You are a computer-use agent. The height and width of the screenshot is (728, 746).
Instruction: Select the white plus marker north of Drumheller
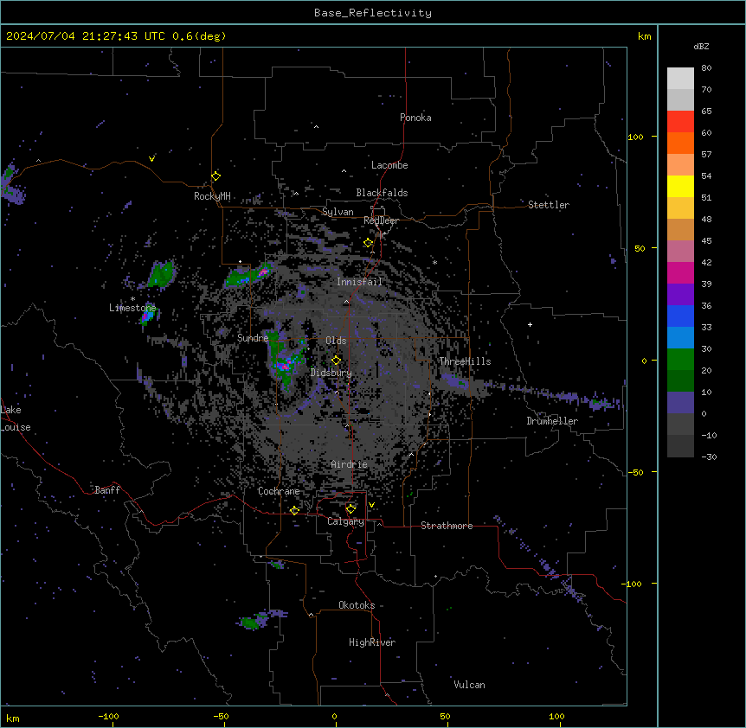point(530,324)
